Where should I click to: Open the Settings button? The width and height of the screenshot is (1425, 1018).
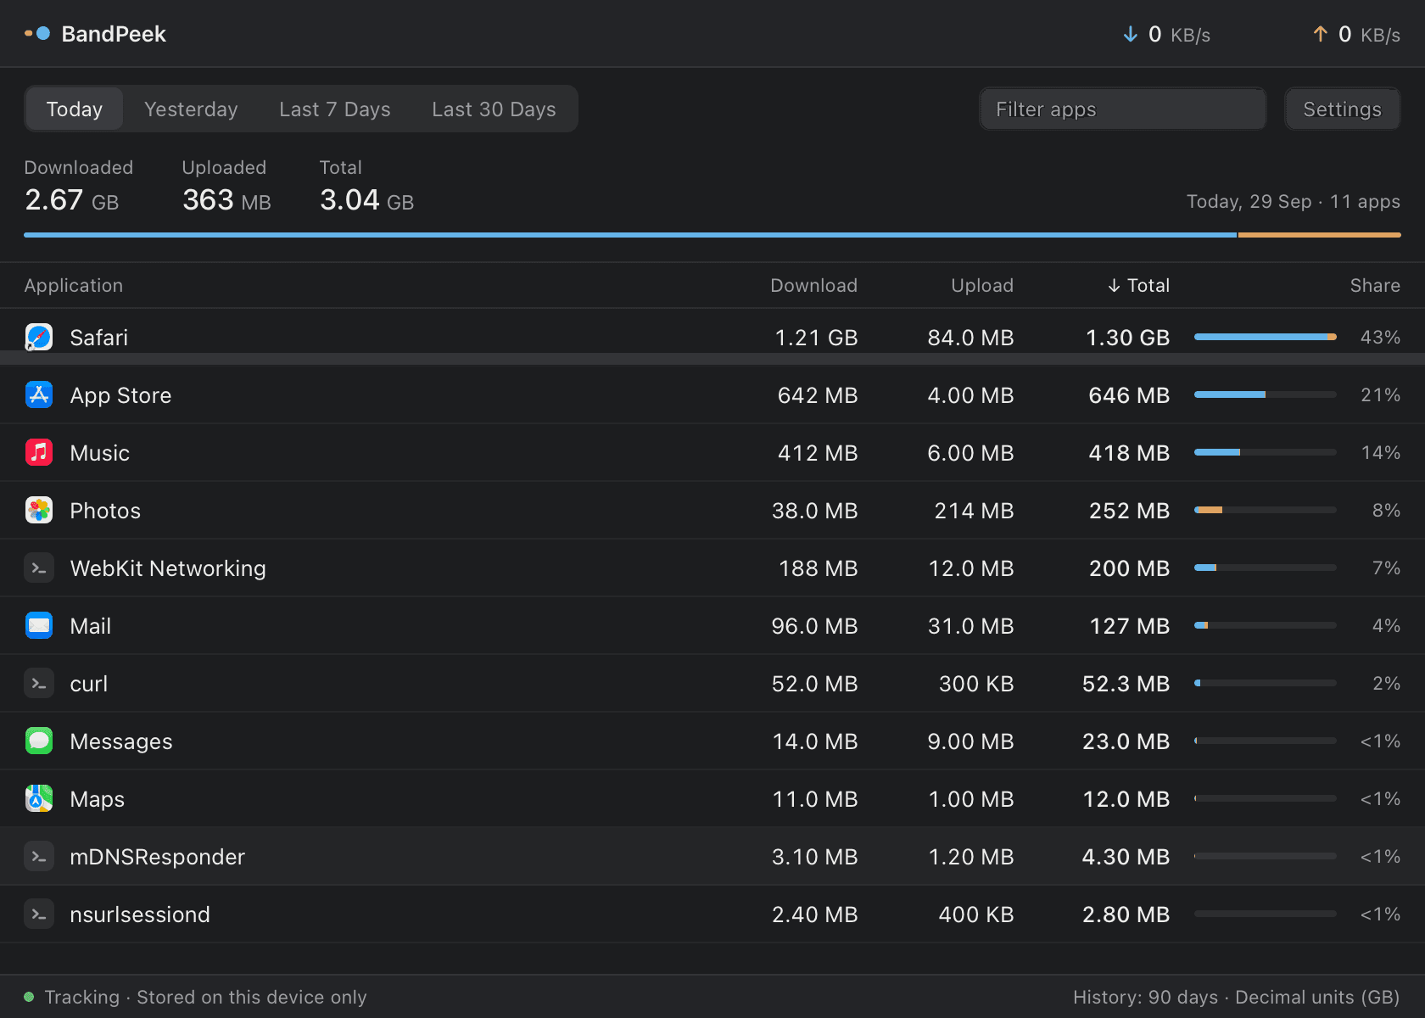pyautogui.click(x=1342, y=109)
